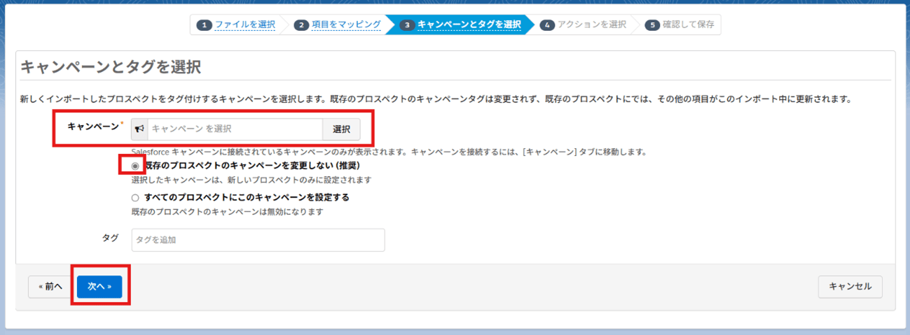910x335 pixels.
Task: Click the heading 'キャンペーンとタグを選択'
Action: [x=111, y=67]
